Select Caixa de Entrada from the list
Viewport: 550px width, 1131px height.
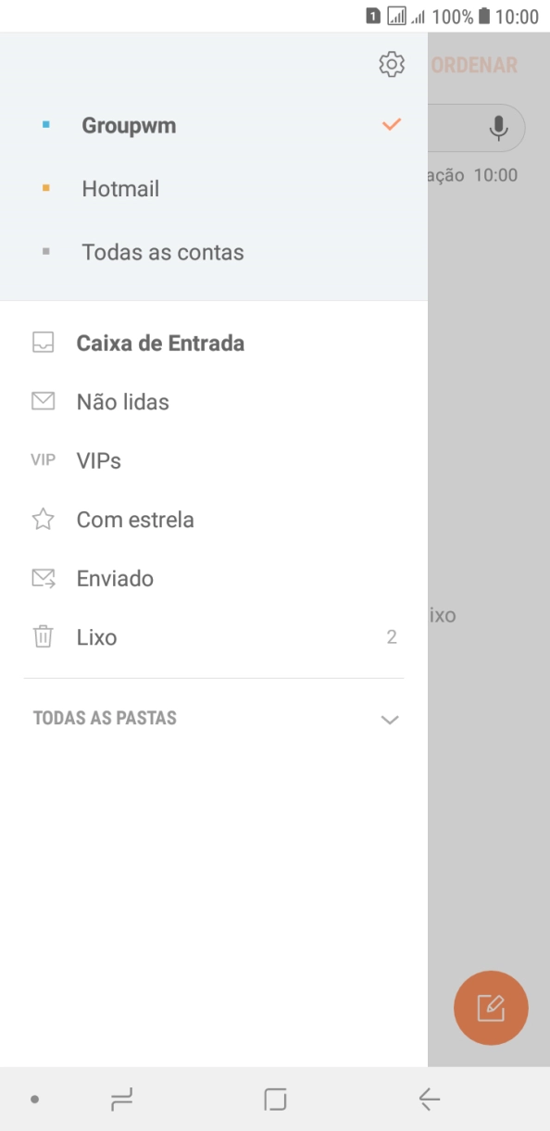159,343
